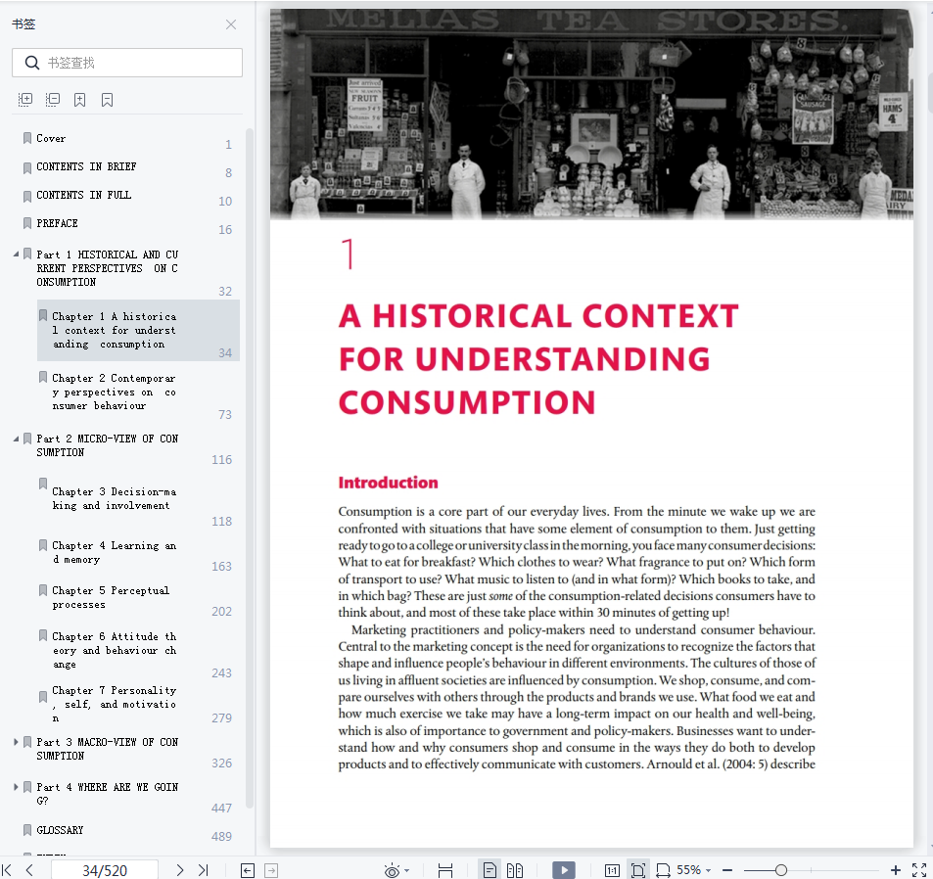Close the bookmarks panel
Image resolution: width=933 pixels, height=879 pixels.
231,24
